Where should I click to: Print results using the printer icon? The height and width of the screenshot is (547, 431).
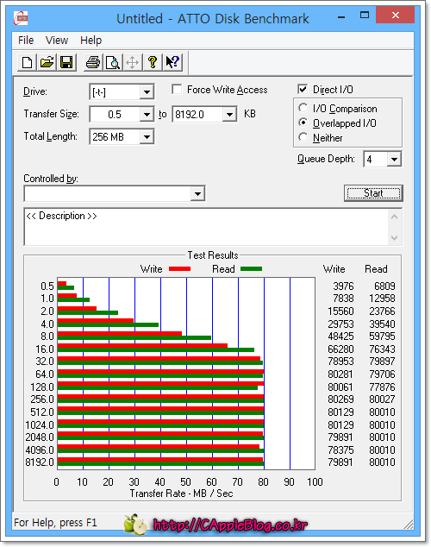click(93, 63)
